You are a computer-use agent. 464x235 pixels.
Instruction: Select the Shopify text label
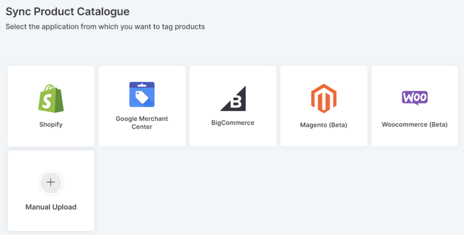[51, 124]
